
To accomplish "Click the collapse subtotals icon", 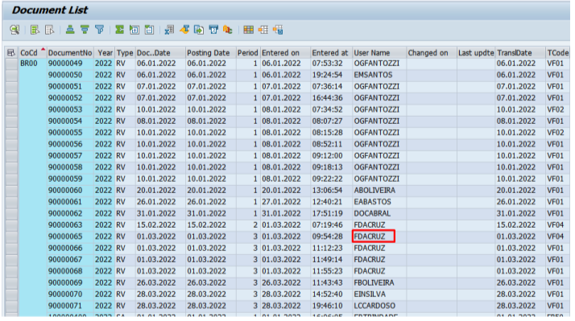I will tap(149, 30).
